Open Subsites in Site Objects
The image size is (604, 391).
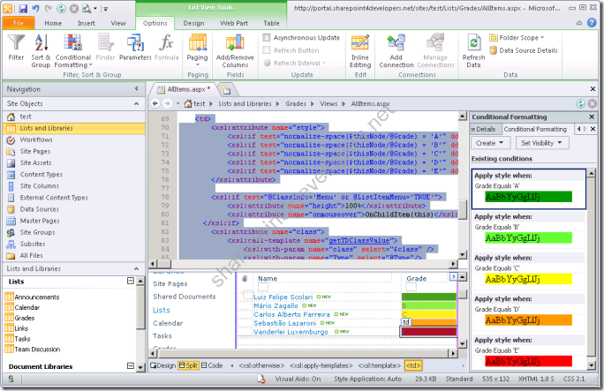[x=33, y=244]
